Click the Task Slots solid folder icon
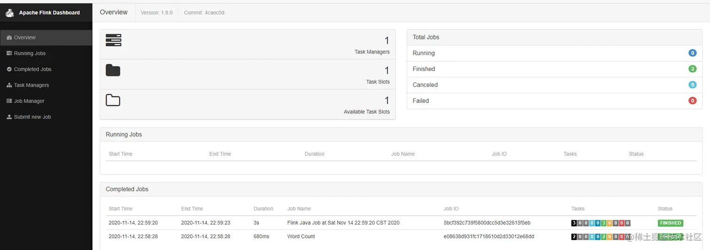The image size is (710, 250). (113, 70)
